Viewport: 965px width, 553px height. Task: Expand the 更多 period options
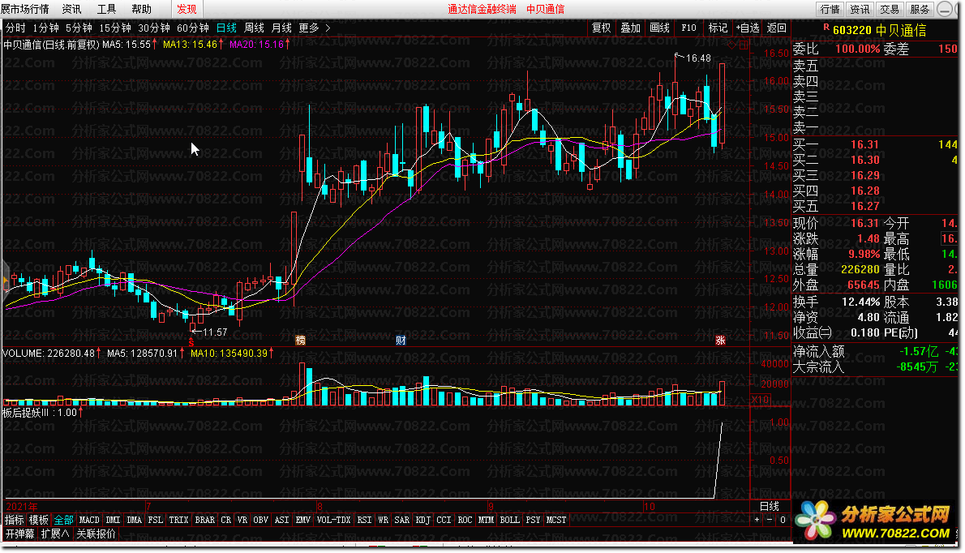pyautogui.click(x=315, y=28)
